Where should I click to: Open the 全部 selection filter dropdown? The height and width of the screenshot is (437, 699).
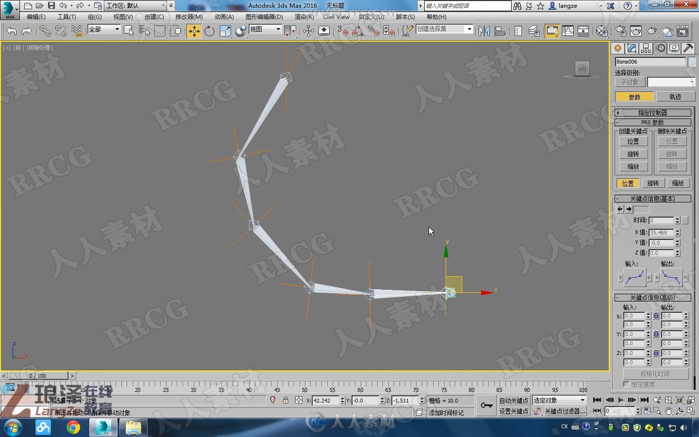coord(104,29)
